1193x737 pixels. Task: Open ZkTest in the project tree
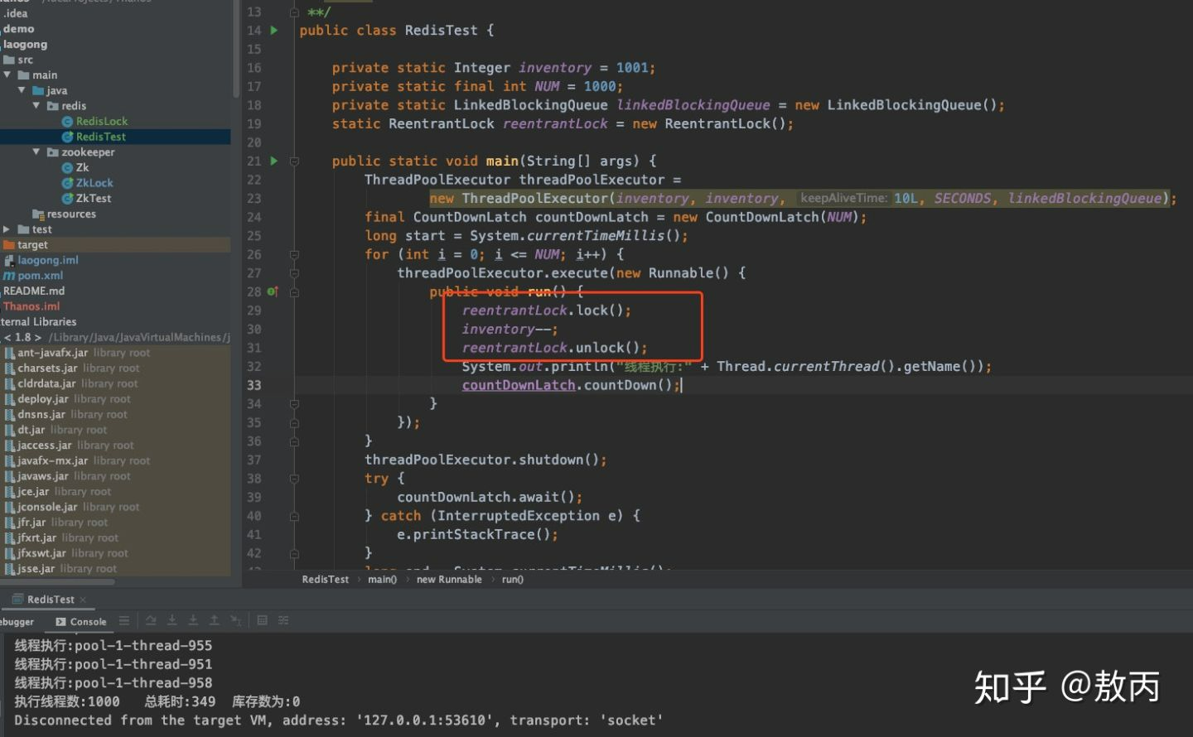click(94, 199)
